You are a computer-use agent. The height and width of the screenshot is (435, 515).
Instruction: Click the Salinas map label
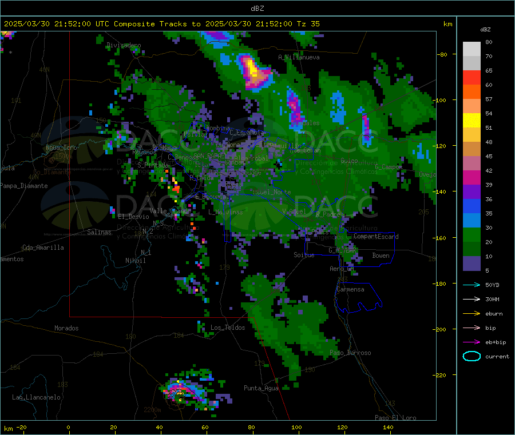click(x=99, y=232)
